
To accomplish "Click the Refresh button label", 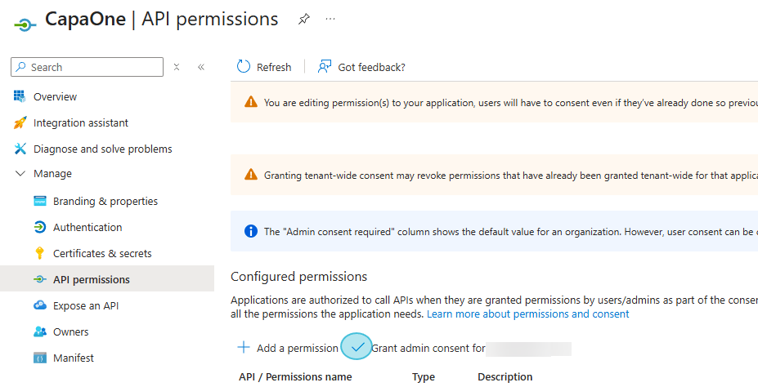I will point(274,67).
